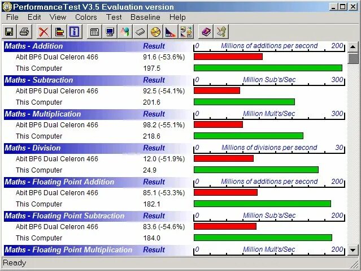Run the monitor 2D graphics test icon
The height and width of the screenshot is (271, 361).
point(110,32)
